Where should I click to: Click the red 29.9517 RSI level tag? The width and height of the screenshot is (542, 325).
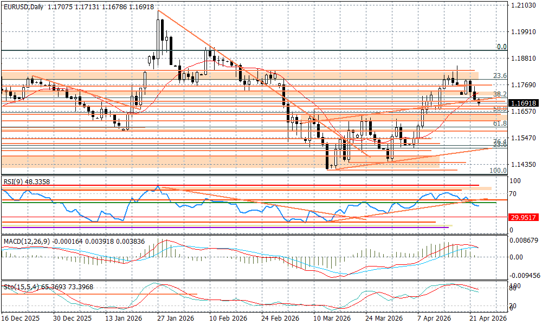pyautogui.click(x=524, y=217)
